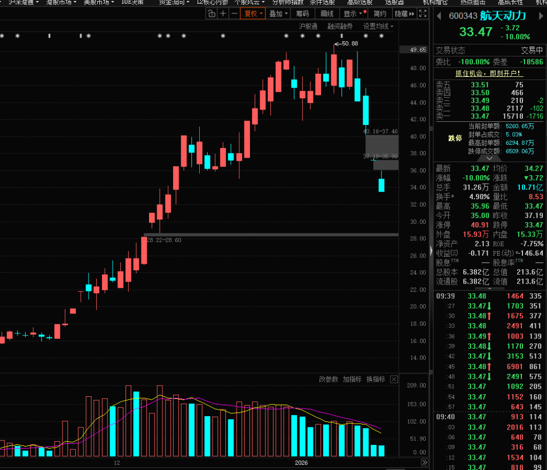The width and height of the screenshot is (547, 470).
Task: Click double-arrow icon at chart bottom right
Action: (x=424, y=463)
